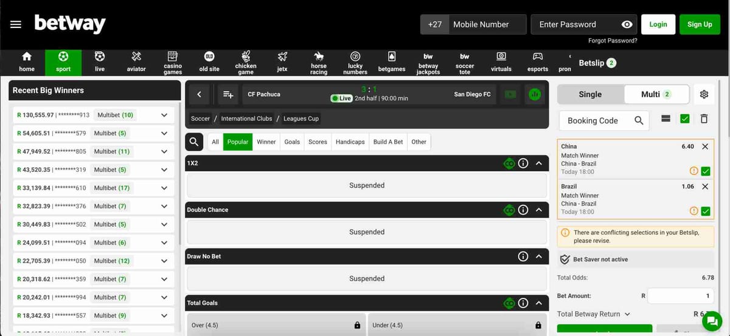Open virtuals section
The width and height of the screenshot is (730, 336).
click(501, 62)
